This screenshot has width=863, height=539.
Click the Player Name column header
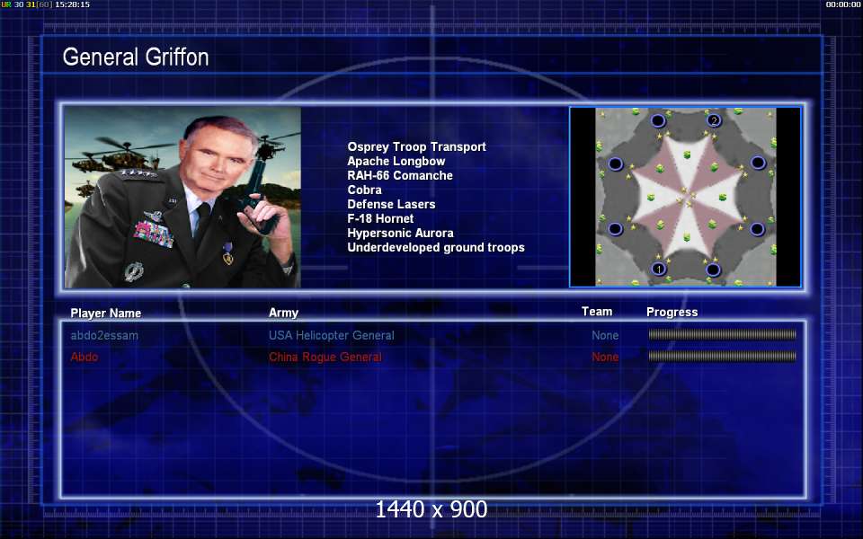pos(106,313)
